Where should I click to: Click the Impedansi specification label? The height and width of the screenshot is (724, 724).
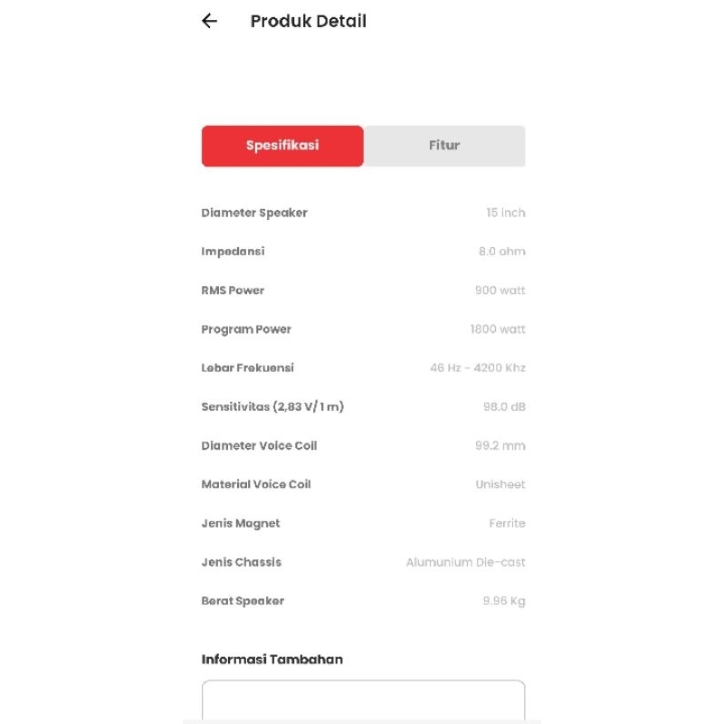click(233, 252)
